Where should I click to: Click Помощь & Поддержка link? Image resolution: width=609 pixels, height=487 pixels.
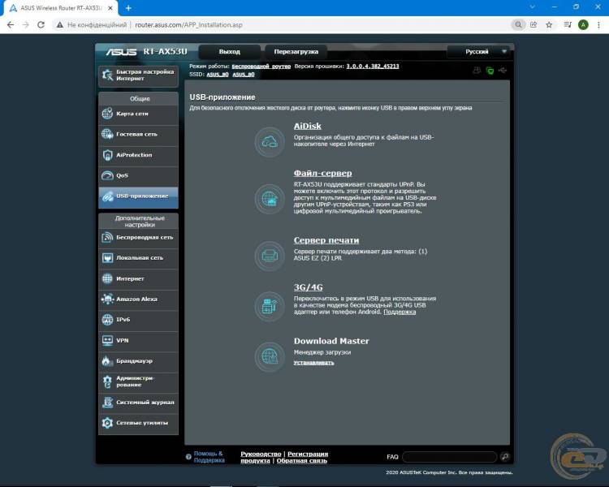pyautogui.click(x=209, y=457)
